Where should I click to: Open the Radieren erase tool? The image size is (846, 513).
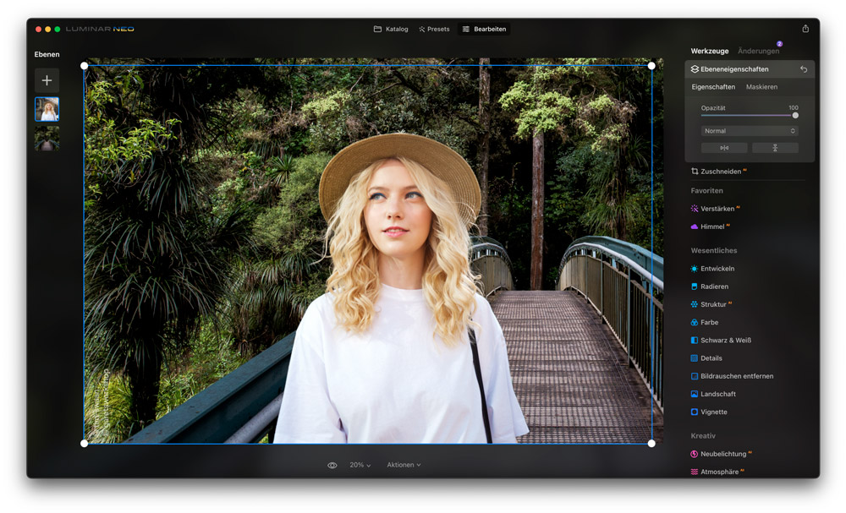pos(710,287)
